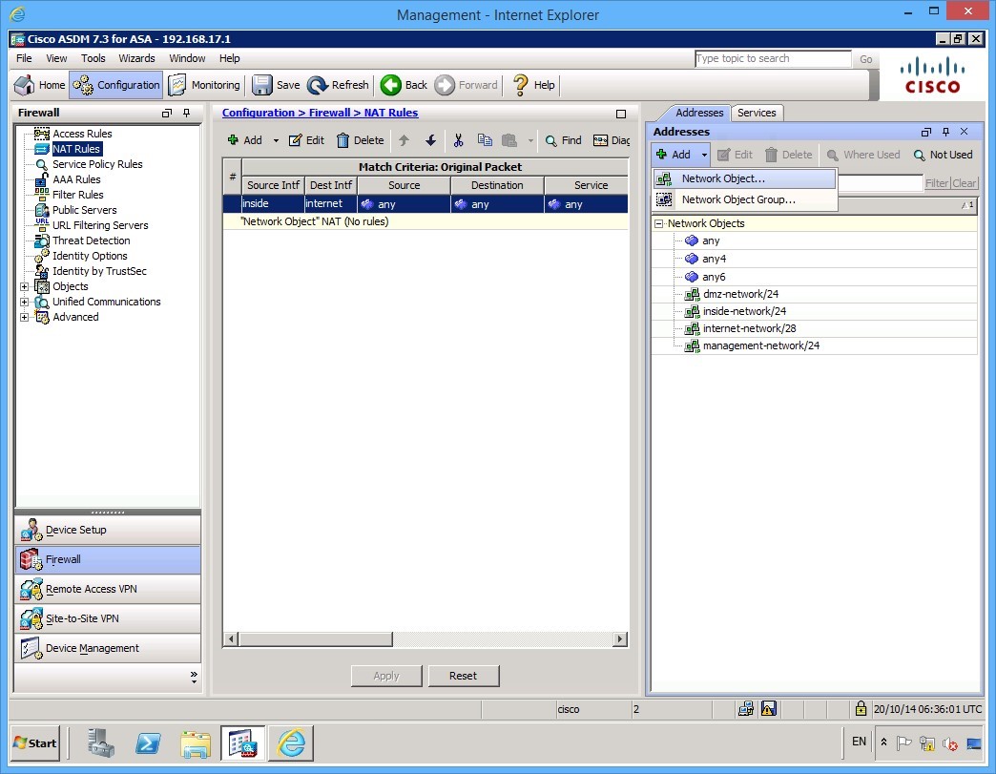Cut the selected NAT rule using scissors icon
This screenshot has height=774, width=996.
459,139
